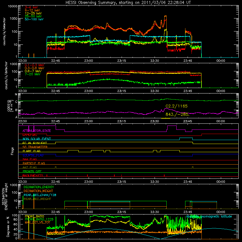This screenshot has width=242, height=242.
Task: Click the Degrees or % axis label
Action: (x=8, y=227)
